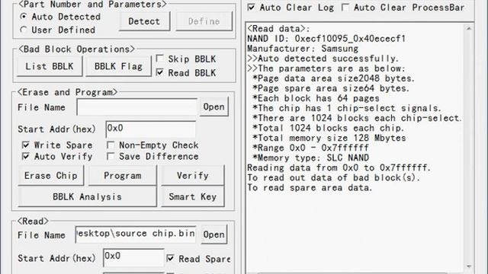
Task: Open file for Erase and Program
Action: [213, 107]
